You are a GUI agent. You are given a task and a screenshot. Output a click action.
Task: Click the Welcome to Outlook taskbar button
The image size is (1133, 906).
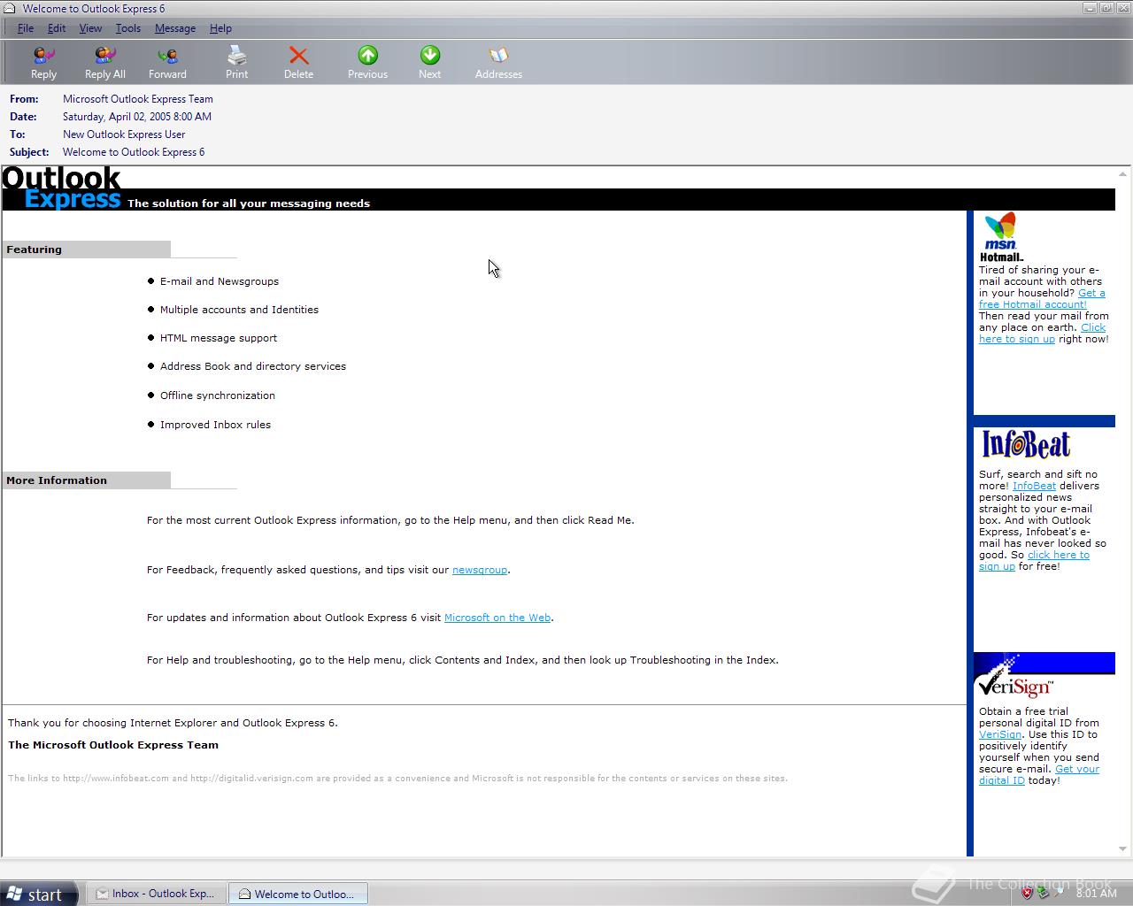pos(298,894)
